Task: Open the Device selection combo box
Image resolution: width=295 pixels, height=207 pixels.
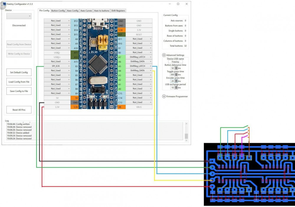Action: (x=19, y=16)
